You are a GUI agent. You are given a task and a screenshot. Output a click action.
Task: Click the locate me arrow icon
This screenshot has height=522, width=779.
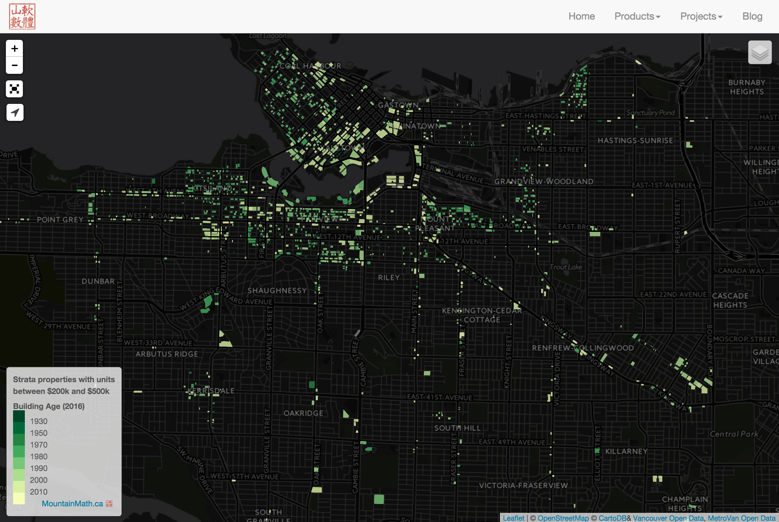point(15,112)
